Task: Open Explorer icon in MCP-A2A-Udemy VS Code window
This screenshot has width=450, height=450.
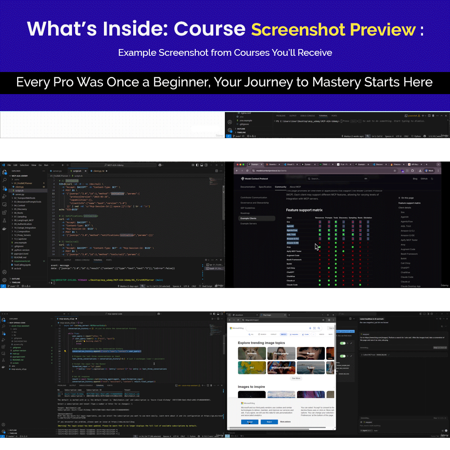Action: [x=4, y=172]
